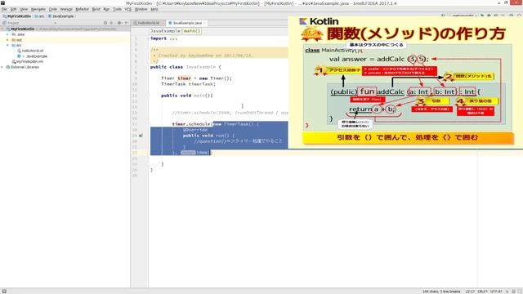The height and width of the screenshot is (294, 523).
Task: Click the Debug toolbar icon
Action: point(489,16)
